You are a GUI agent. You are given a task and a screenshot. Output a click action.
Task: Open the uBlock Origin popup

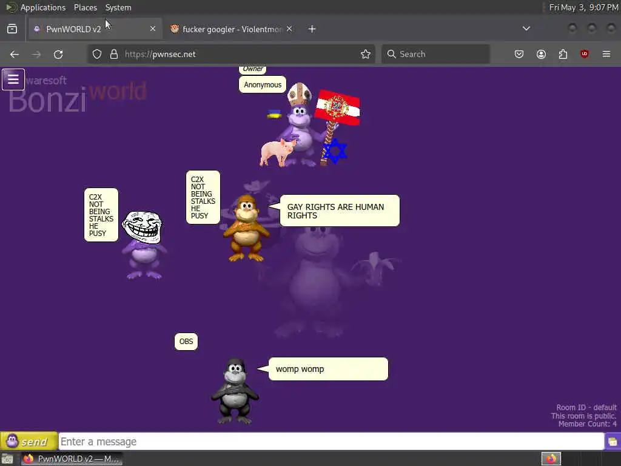[584, 54]
